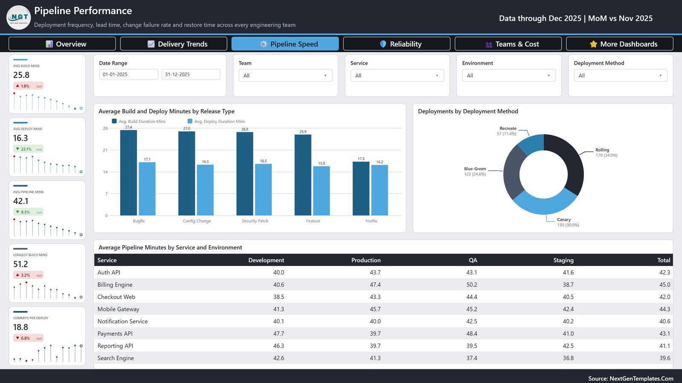Click the Checkout Web row label
Viewport: 682px width, 383px height.
click(x=116, y=297)
